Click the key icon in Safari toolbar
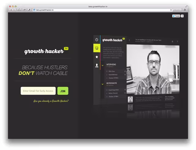The height and width of the screenshot is (150, 196). 29,10
